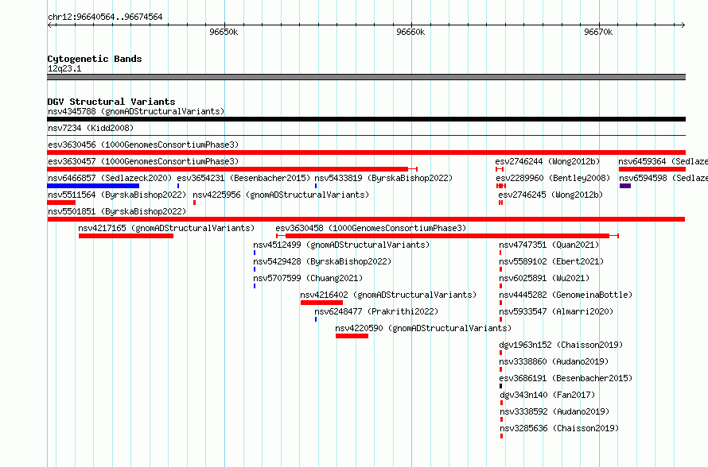Image resolution: width=708 pixels, height=467 pixels.
Task: Open the nsv7234 (Kidd2008) label
Action: 91,128
